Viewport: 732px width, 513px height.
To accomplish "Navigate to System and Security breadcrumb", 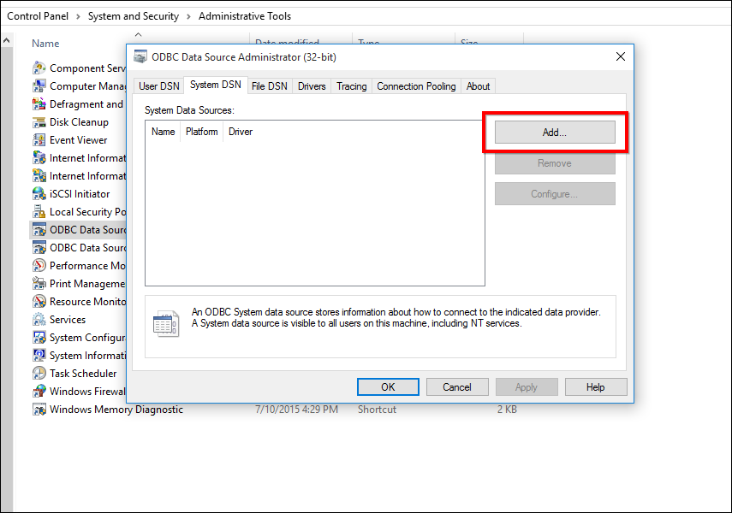I will pos(134,16).
